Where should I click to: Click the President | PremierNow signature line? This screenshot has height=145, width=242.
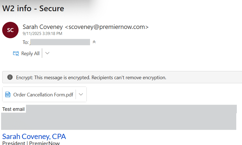pos(31,143)
